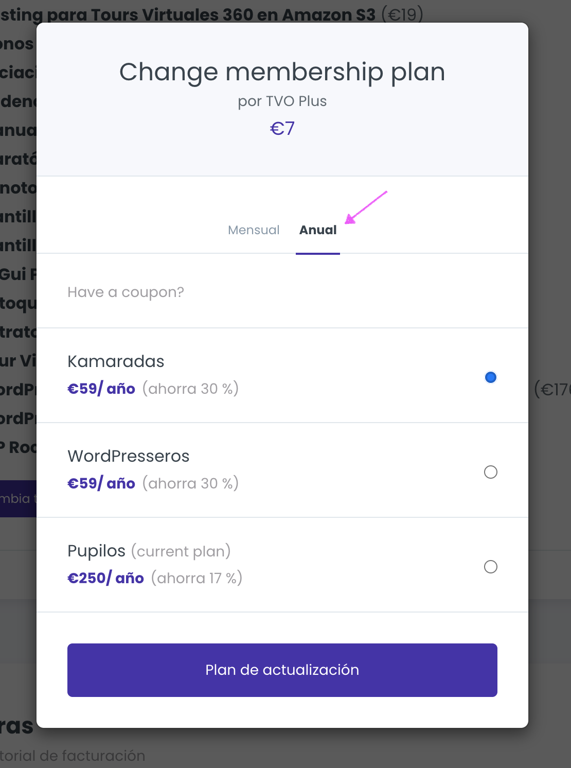Switch to the Mensual billing tab
571x768 pixels.
(254, 230)
